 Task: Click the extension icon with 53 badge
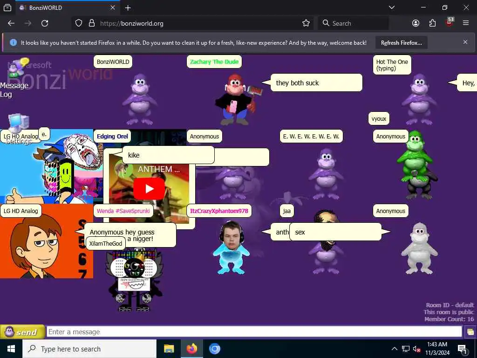point(450,22)
